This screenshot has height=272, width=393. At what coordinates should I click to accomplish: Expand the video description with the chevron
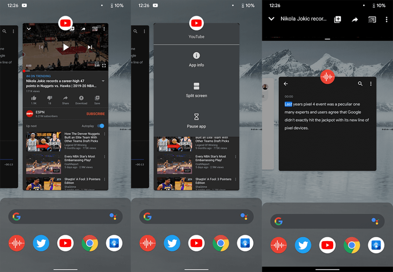[x=103, y=81]
